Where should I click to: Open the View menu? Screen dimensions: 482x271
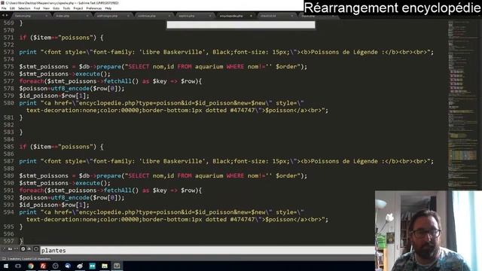pos(46,8)
